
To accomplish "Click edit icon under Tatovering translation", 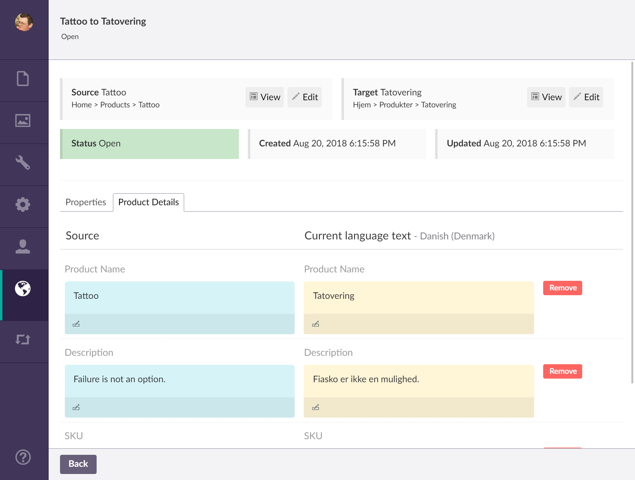I will pyautogui.click(x=315, y=324).
